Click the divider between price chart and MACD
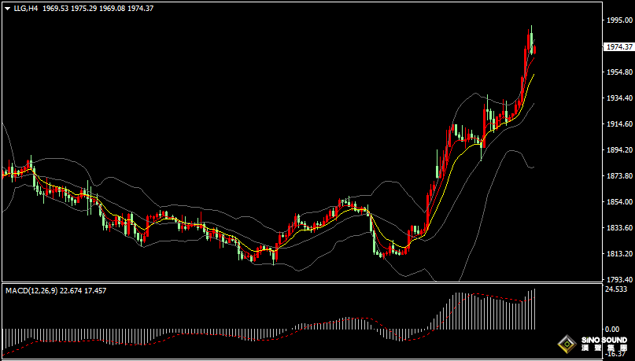This screenshot has height=361, width=635. pyautogui.click(x=299, y=282)
